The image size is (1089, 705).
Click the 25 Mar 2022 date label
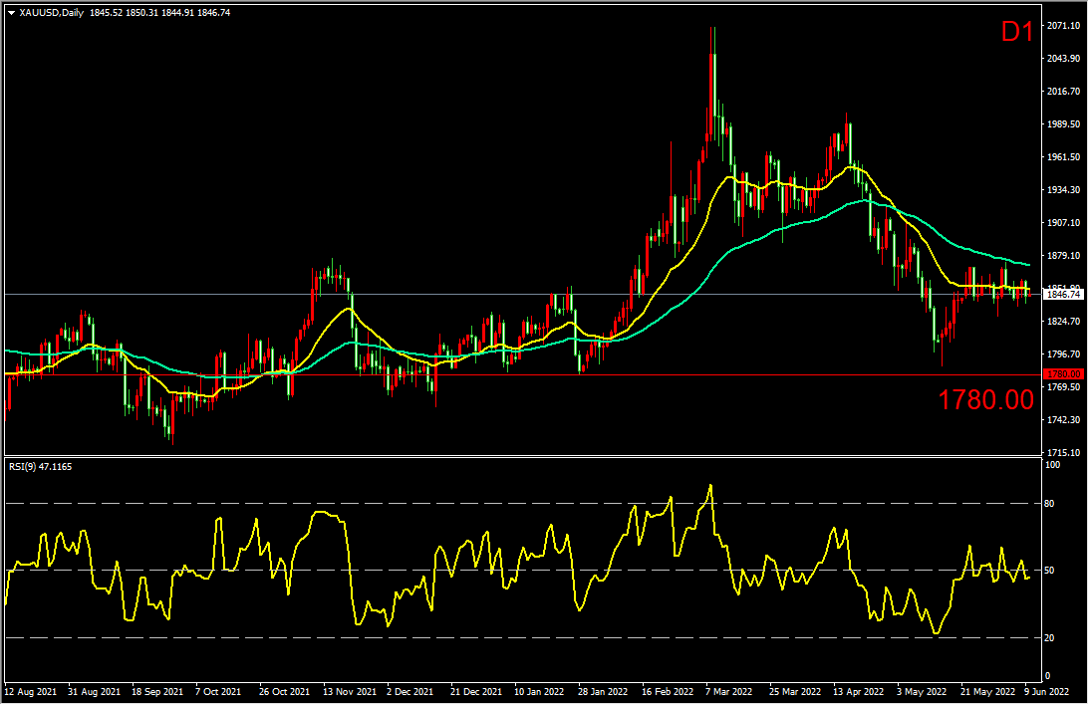point(794,692)
